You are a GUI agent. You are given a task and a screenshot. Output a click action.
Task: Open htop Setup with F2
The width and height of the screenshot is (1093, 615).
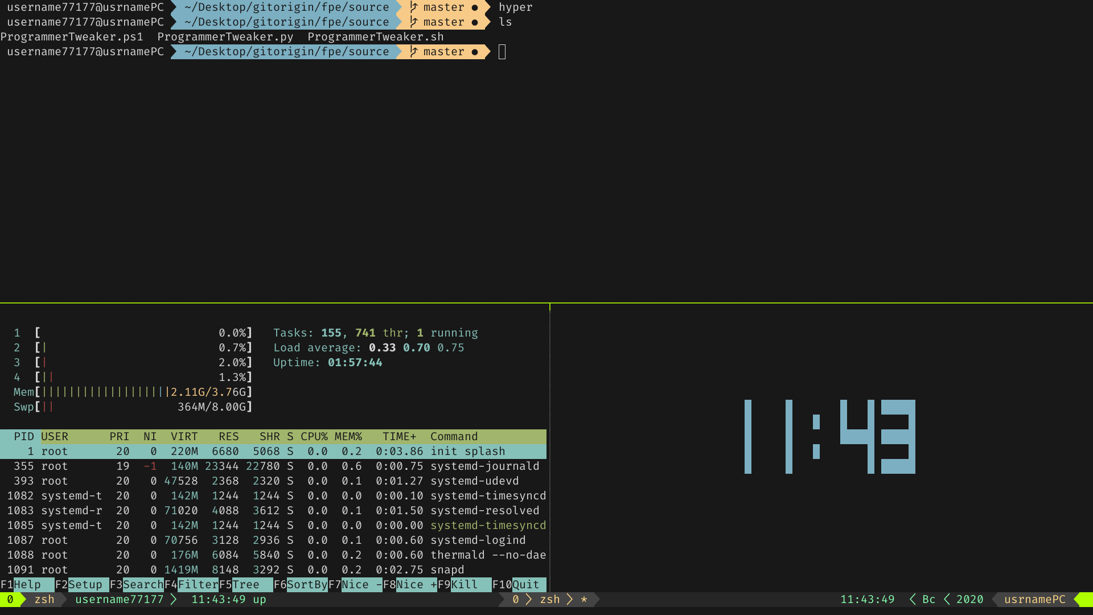[x=81, y=585]
